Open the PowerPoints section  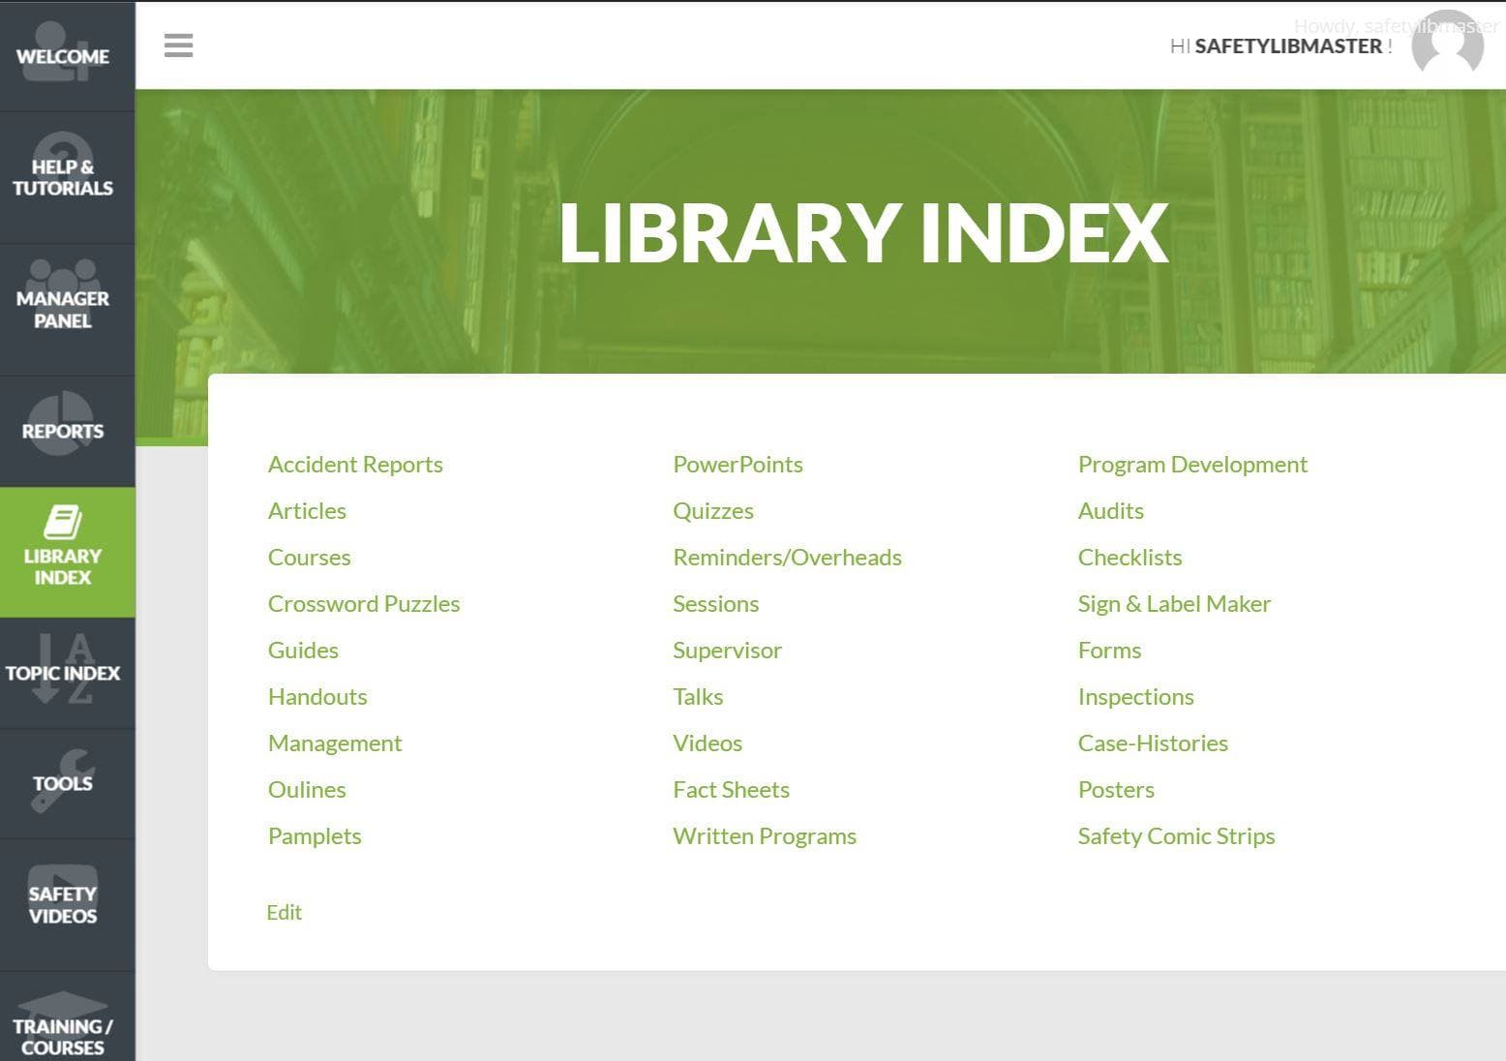click(x=737, y=464)
